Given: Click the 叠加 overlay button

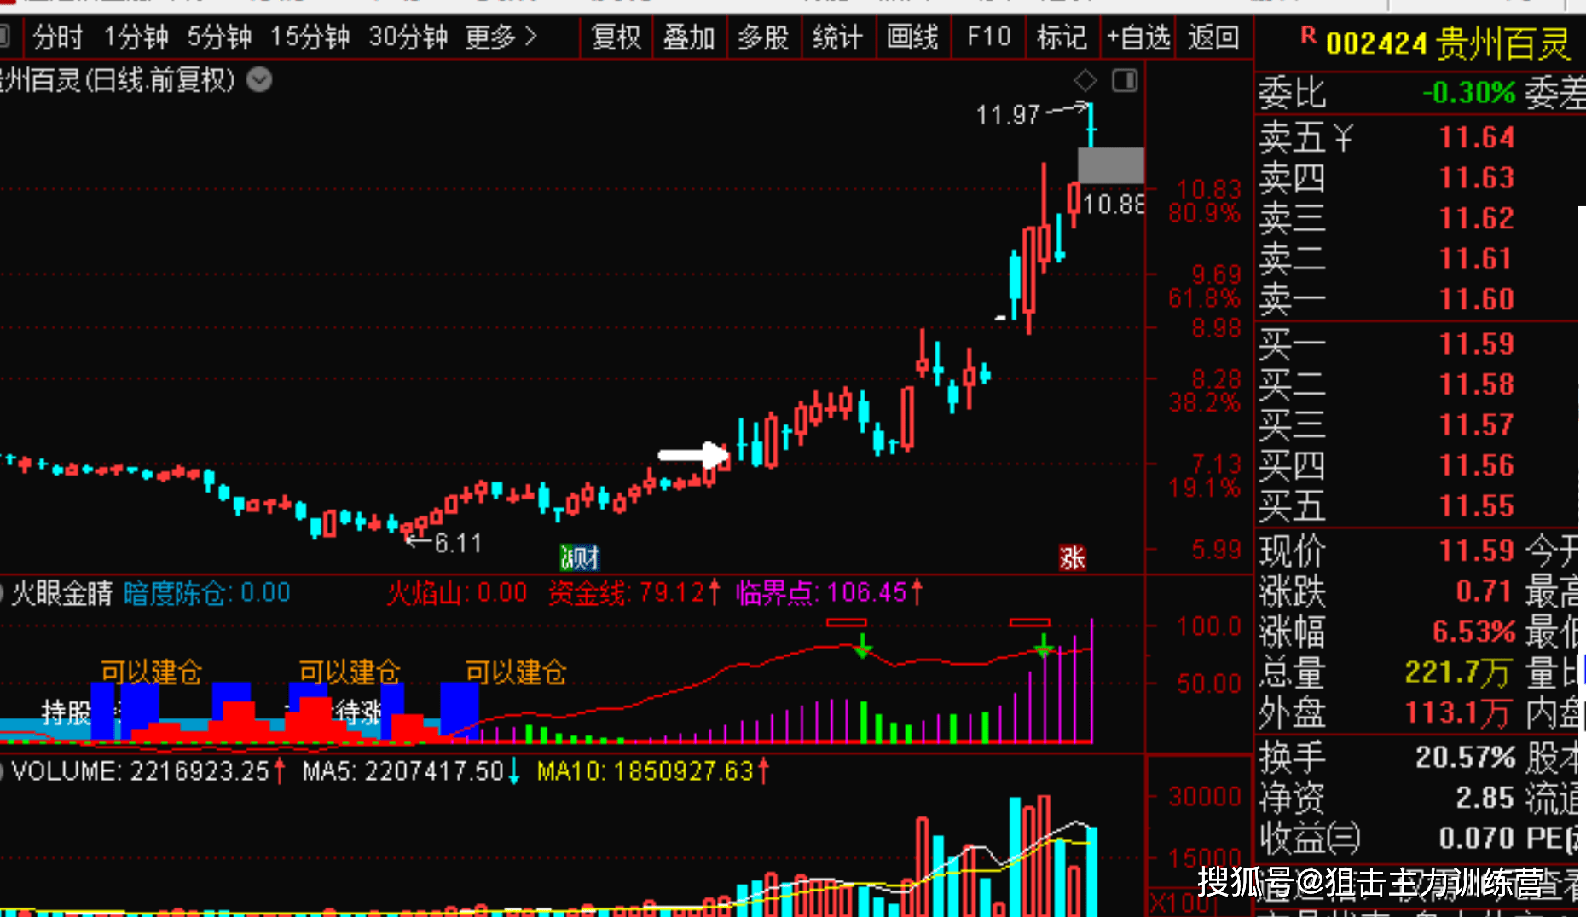Looking at the screenshot, I should coord(689,37).
